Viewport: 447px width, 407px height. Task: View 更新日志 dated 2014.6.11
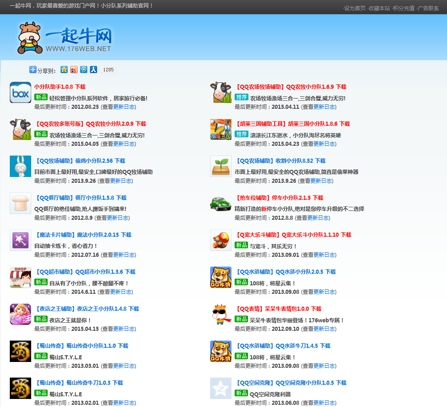click(121, 292)
